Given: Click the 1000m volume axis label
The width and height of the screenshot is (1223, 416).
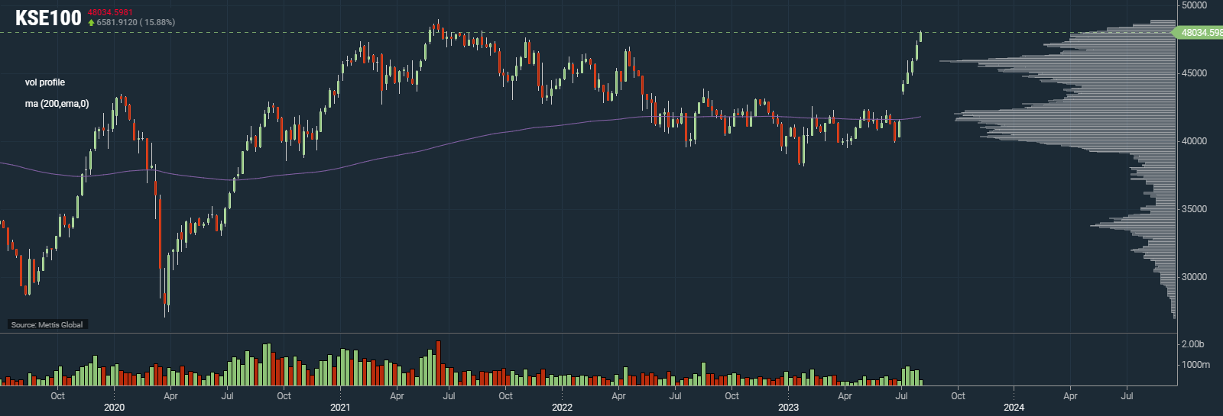Looking at the screenshot, I should tap(1195, 365).
